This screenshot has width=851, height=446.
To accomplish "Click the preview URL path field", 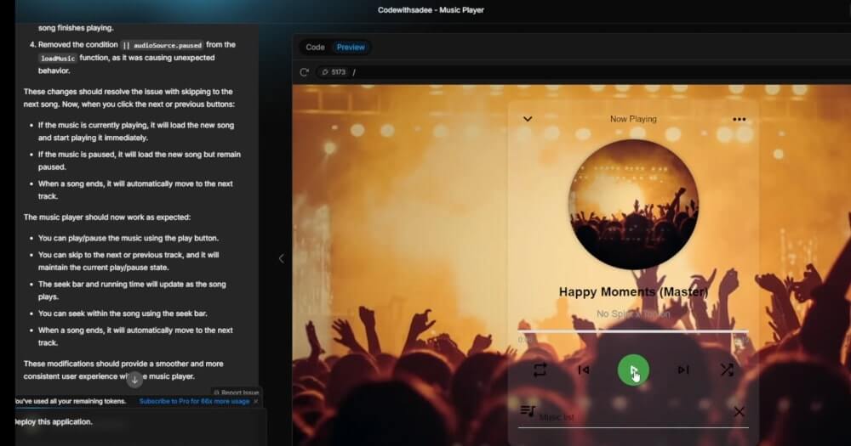I will pyautogui.click(x=511, y=72).
